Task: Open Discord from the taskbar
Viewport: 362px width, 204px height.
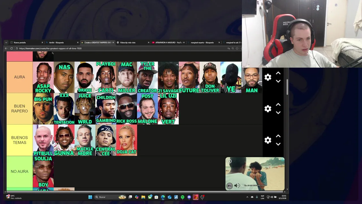Action: point(189,197)
